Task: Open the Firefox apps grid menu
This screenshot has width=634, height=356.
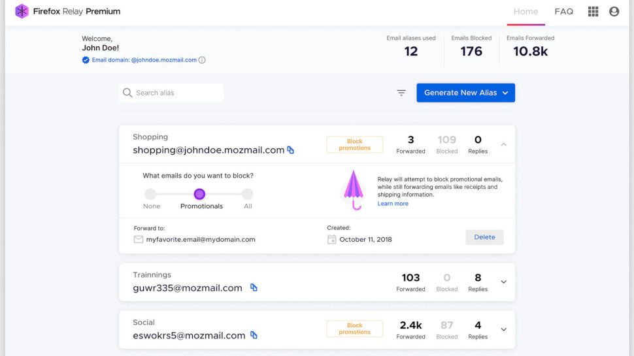Action: [593, 11]
